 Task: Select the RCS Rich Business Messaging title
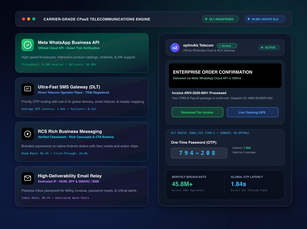pos(70,132)
